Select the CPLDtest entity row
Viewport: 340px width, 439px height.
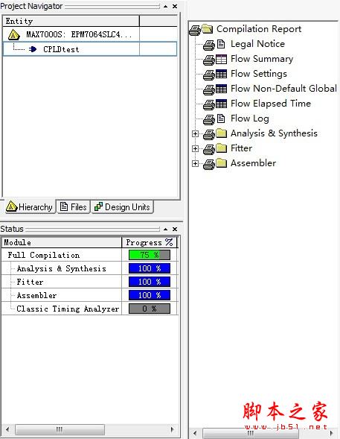[90, 49]
